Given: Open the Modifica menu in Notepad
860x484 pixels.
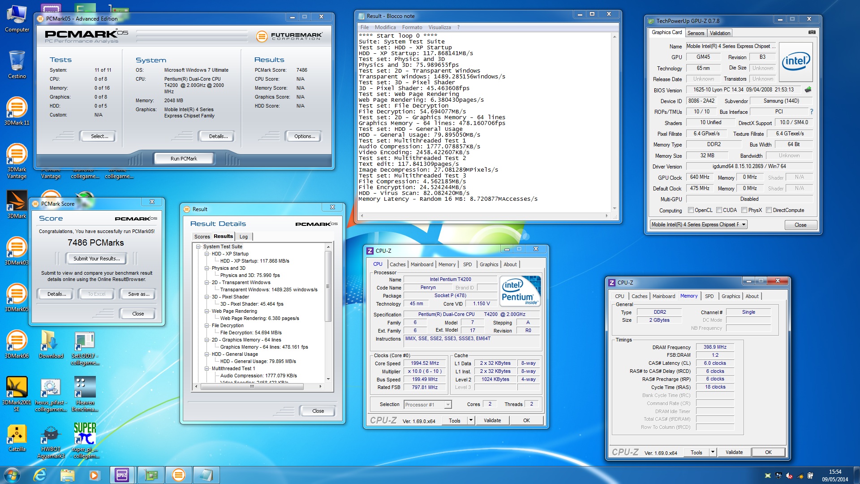Looking at the screenshot, I should pos(385,27).
